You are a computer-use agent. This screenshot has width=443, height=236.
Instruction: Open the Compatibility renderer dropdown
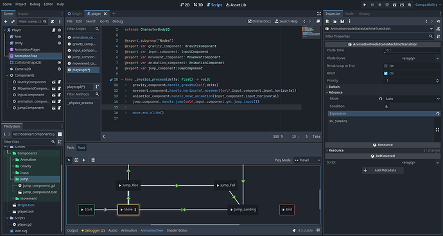(428, 4)
